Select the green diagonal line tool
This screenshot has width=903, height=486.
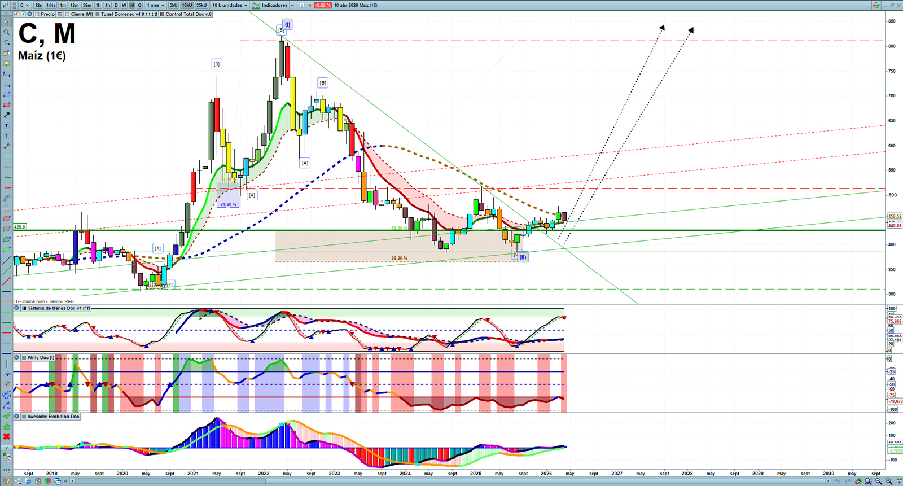click(x=6, y=270)
